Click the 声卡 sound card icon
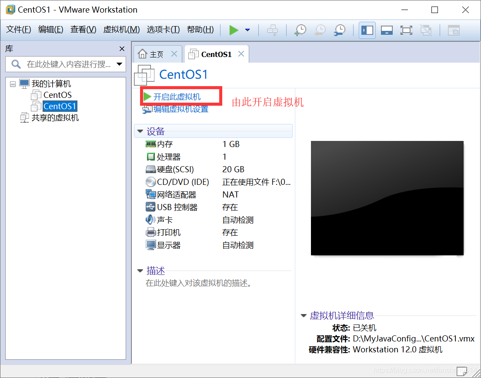The width and height of the screenshot is (481, 378). coord(150,220)
